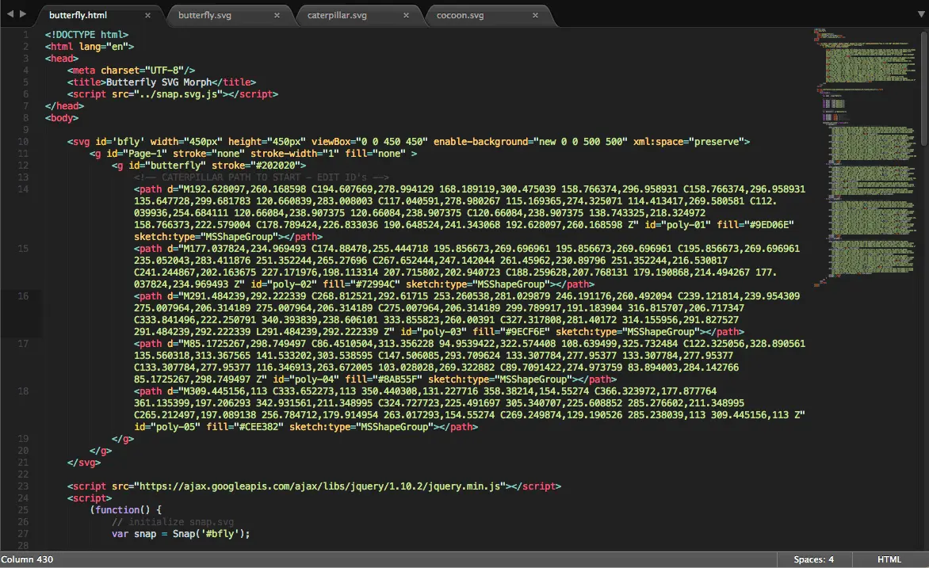Open the tab list dropdown arrow
Viewport: 929px width, 568px height.
pos(921,14)
